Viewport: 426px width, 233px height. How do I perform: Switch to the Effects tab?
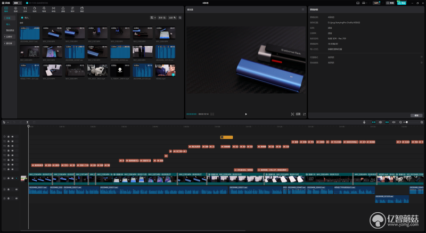[44, 9]
